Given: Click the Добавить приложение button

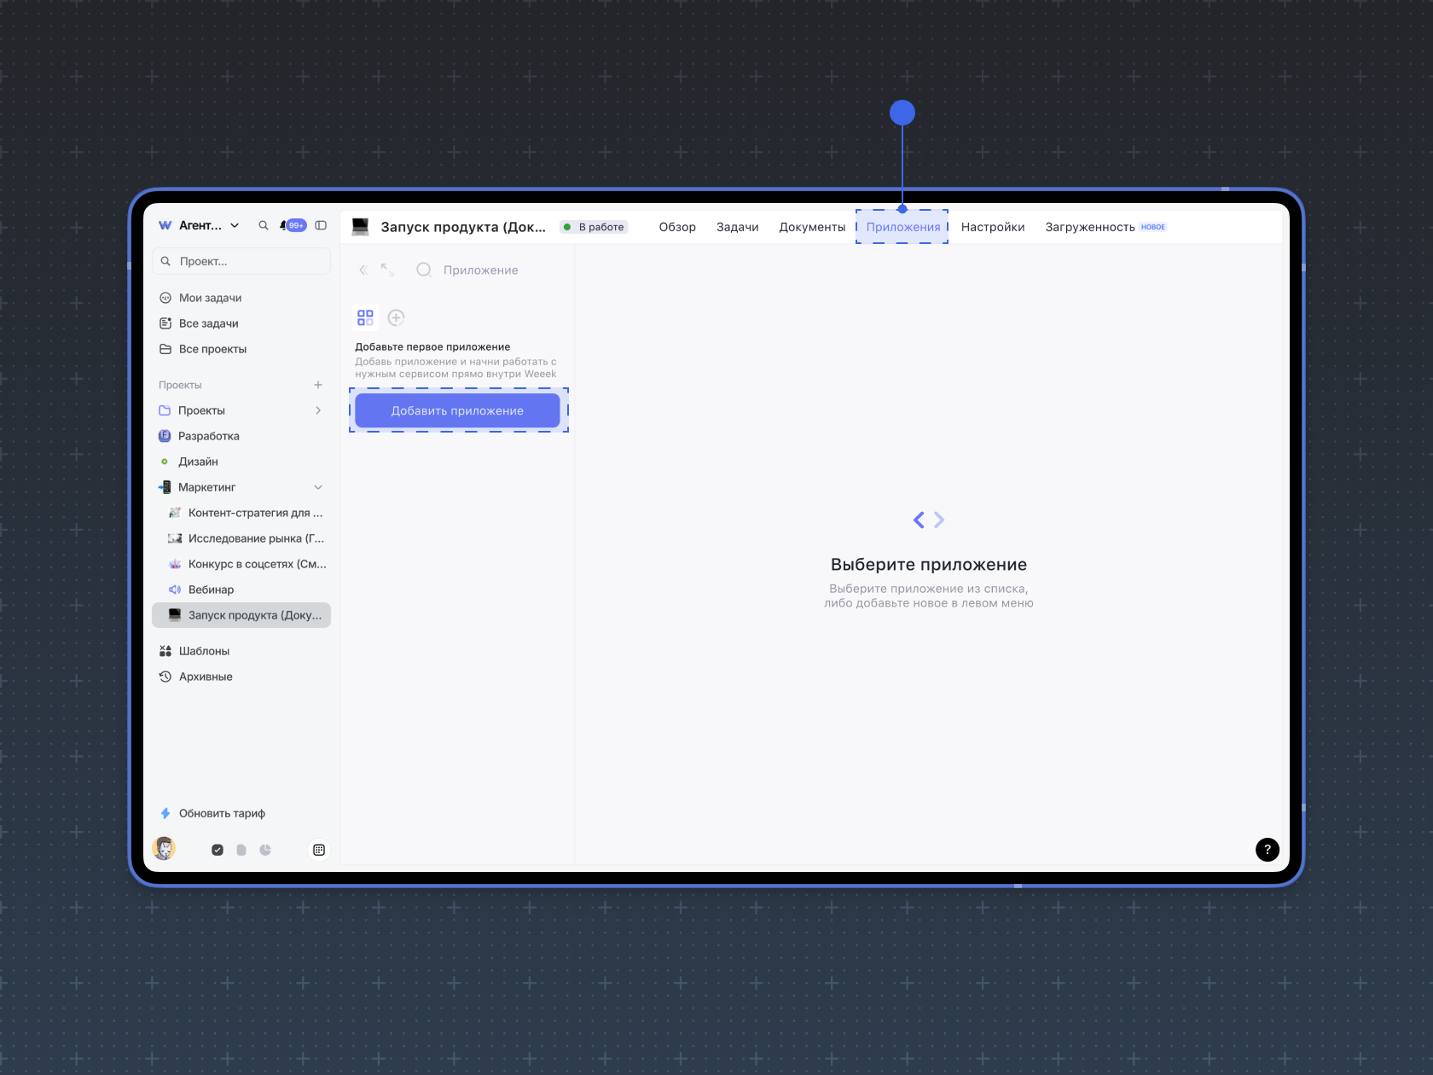Looking at the screenshot, I should [x=457, y=410].
